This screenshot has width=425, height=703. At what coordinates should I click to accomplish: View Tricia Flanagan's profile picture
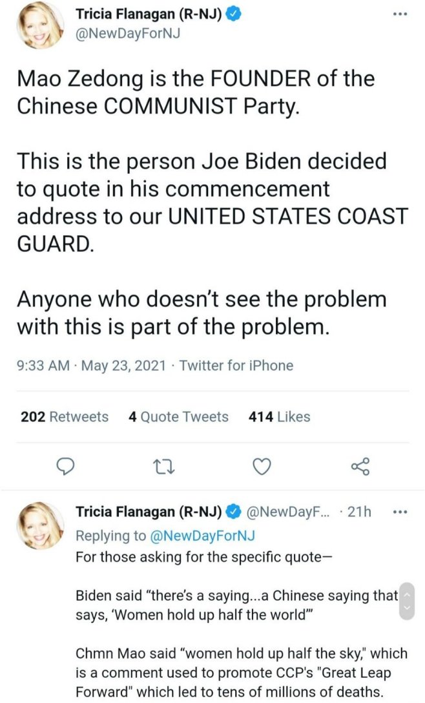point(39,26)
